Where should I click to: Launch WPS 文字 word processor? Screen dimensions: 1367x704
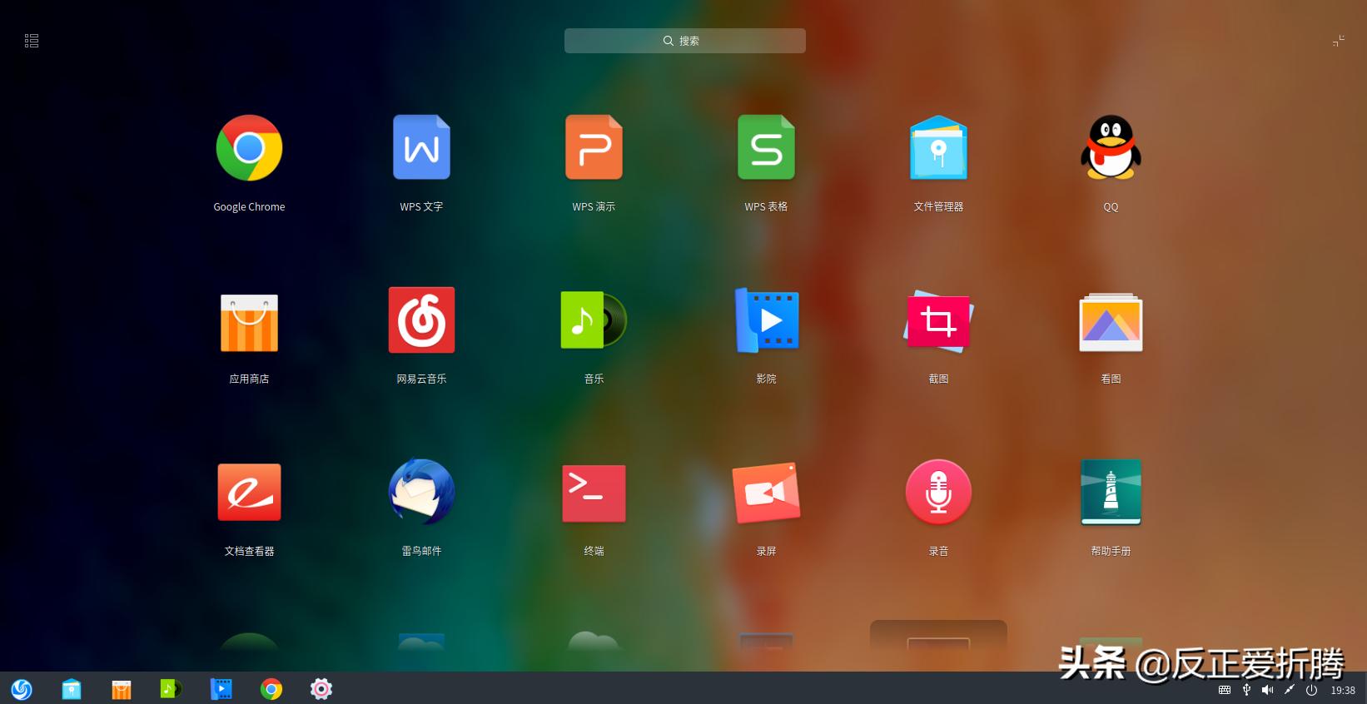pos(421,148)
